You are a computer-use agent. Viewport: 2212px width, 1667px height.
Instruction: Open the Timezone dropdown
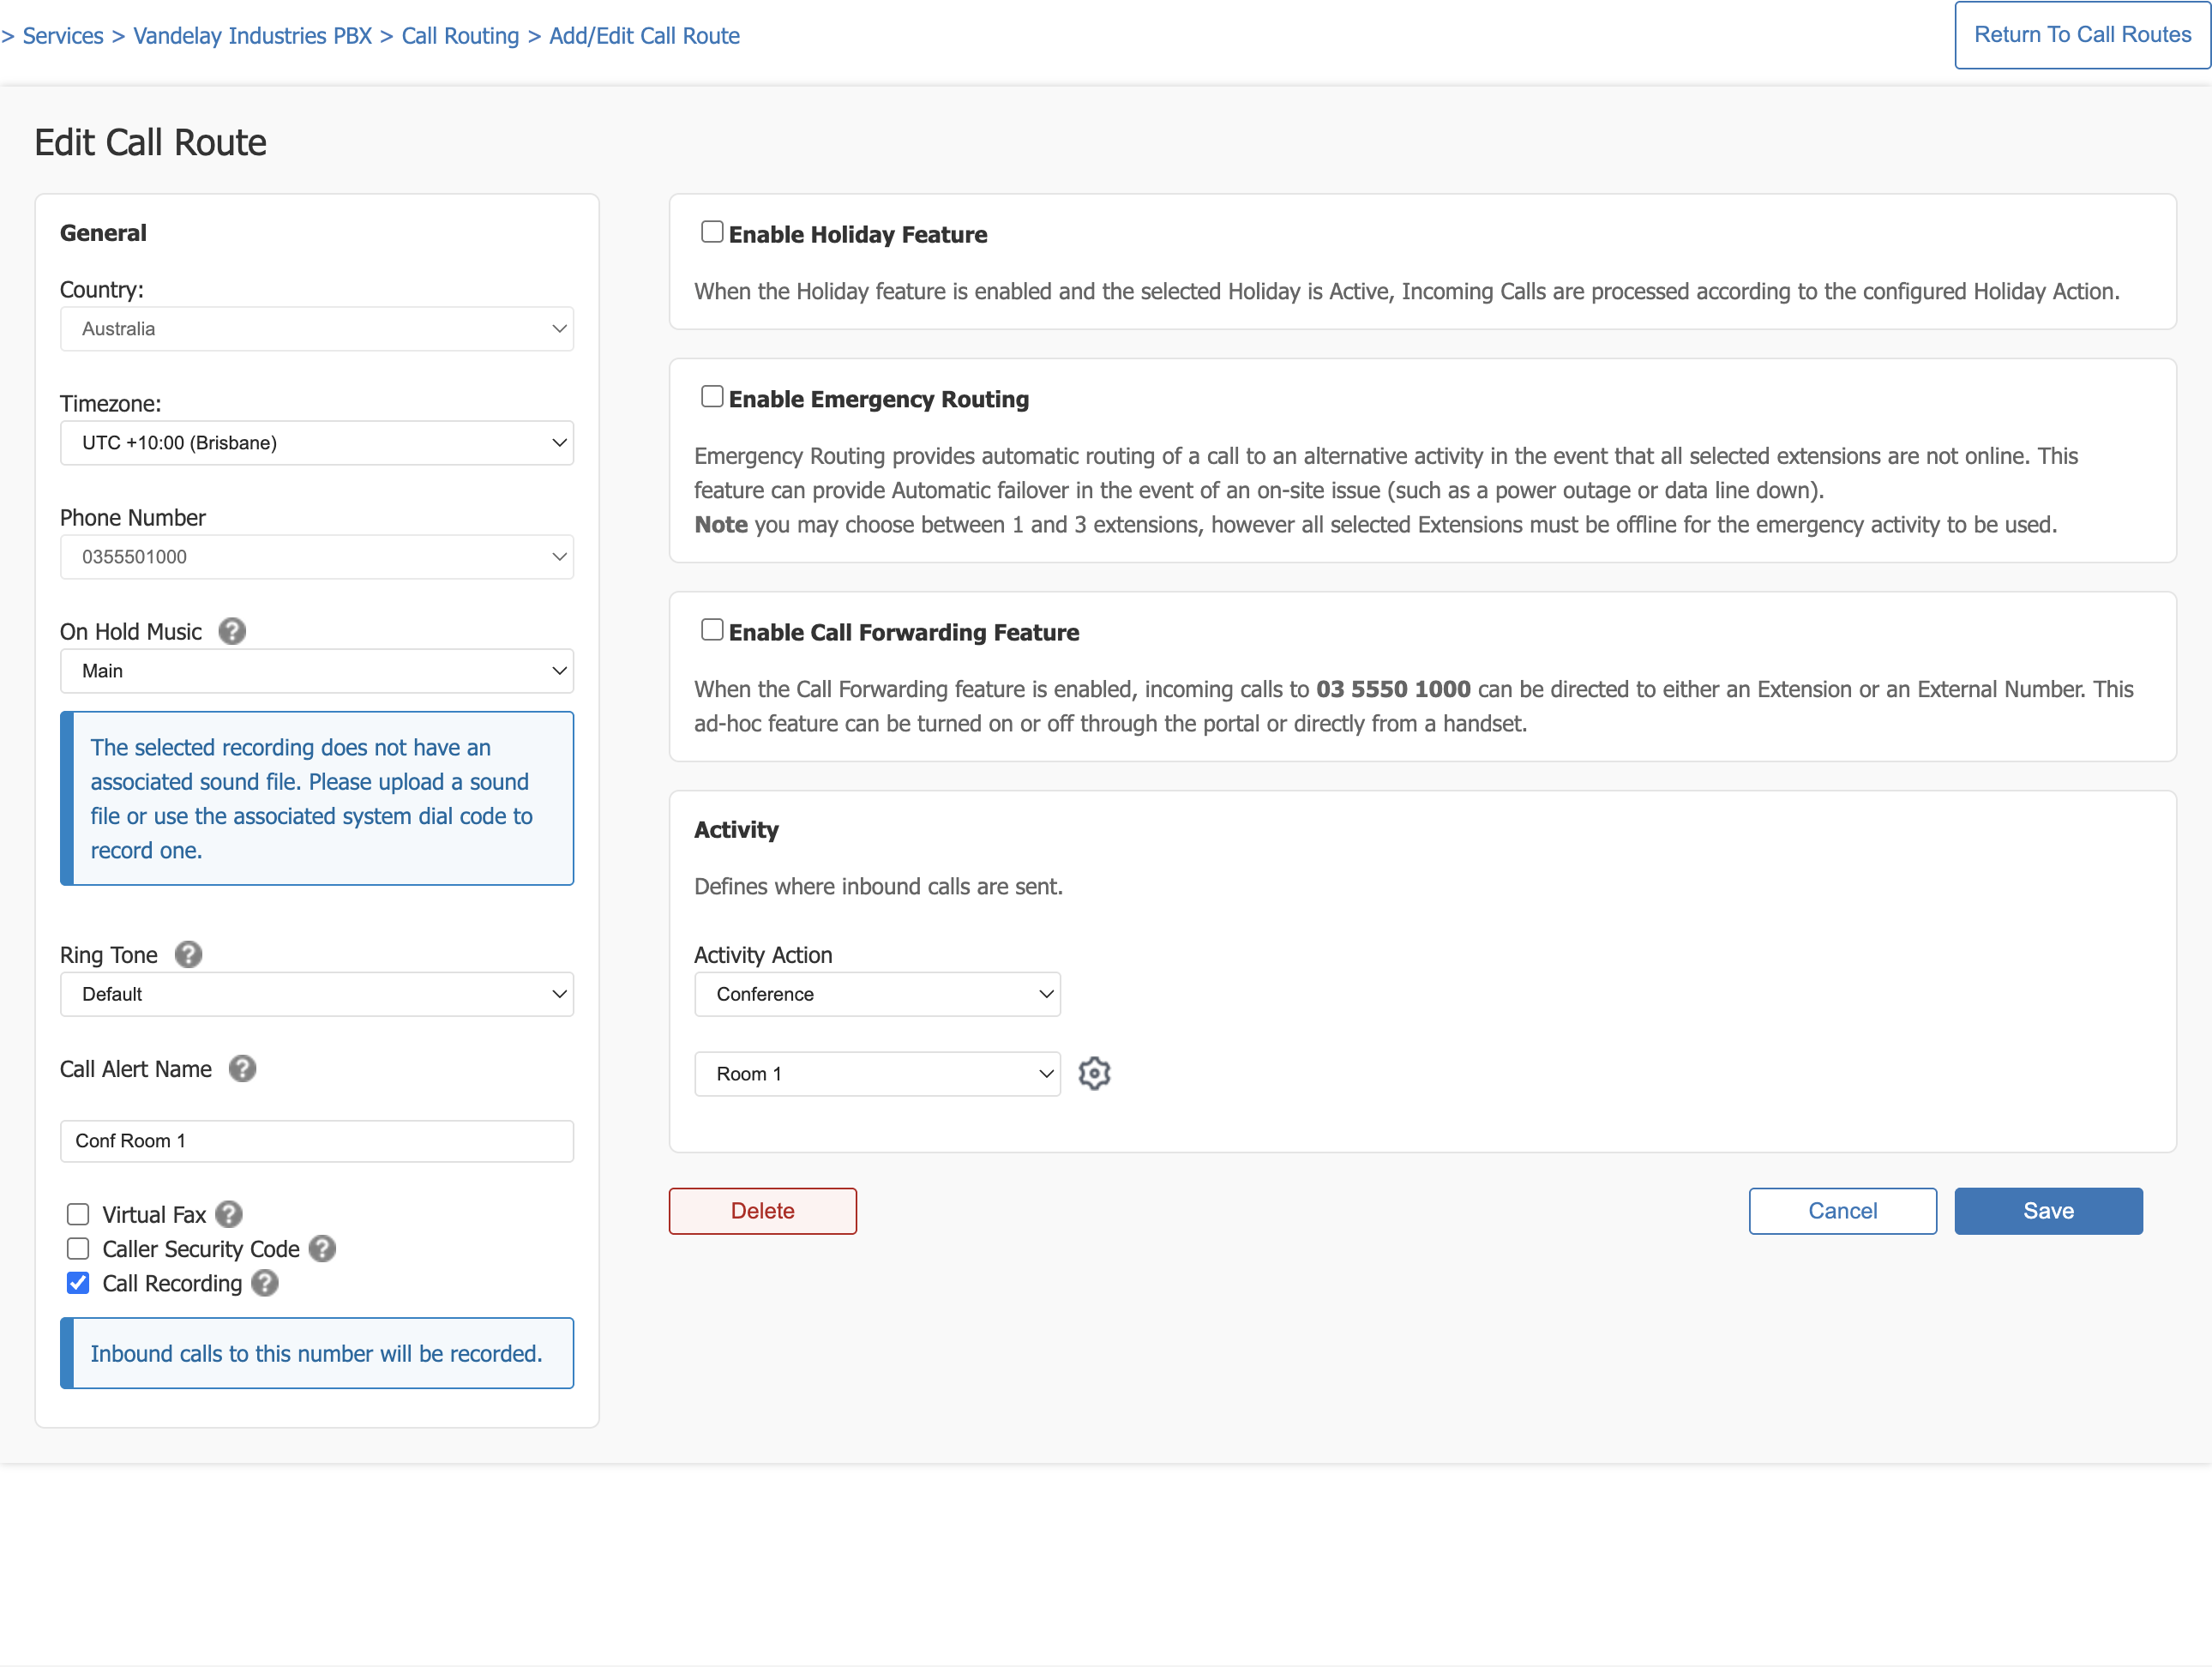pyautogui.click(x=317, y=442)
